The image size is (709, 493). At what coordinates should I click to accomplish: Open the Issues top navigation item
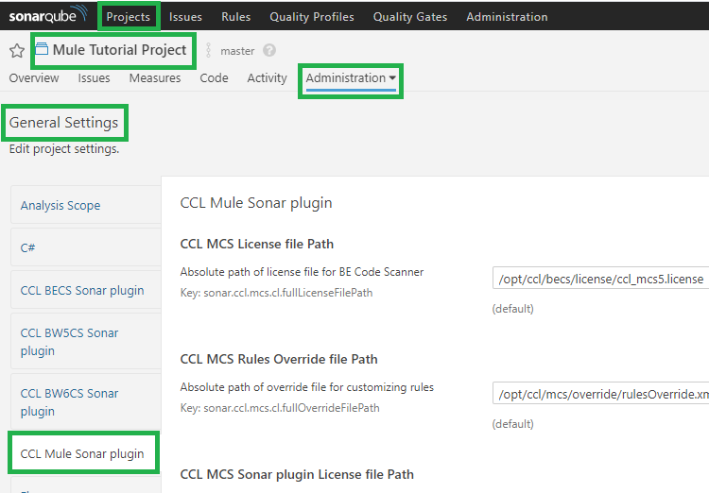click(185, 17)
